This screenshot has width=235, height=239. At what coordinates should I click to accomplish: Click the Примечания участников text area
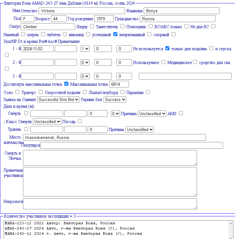pos(110,182)
